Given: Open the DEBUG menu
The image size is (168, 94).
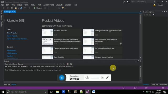Looking at the screenshot, I should [x=20, y=5].
